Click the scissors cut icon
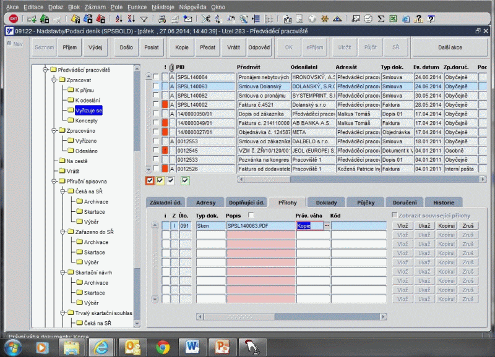This screenshot has width=495, height=357. click(206, 19)
